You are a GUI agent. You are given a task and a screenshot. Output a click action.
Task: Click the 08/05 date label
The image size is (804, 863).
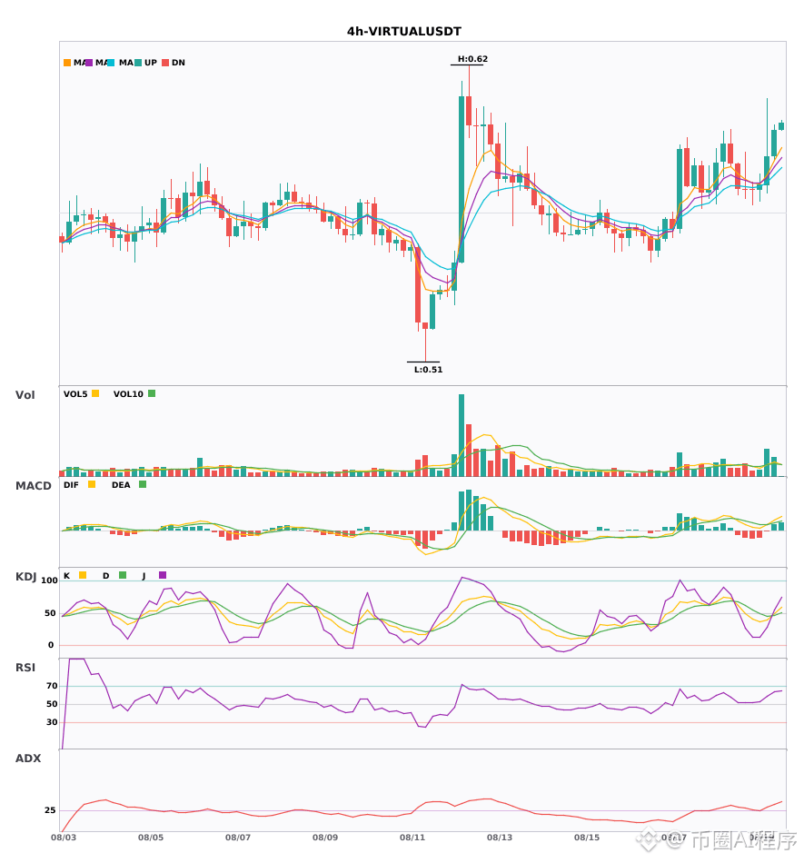[x=151, y=838]
